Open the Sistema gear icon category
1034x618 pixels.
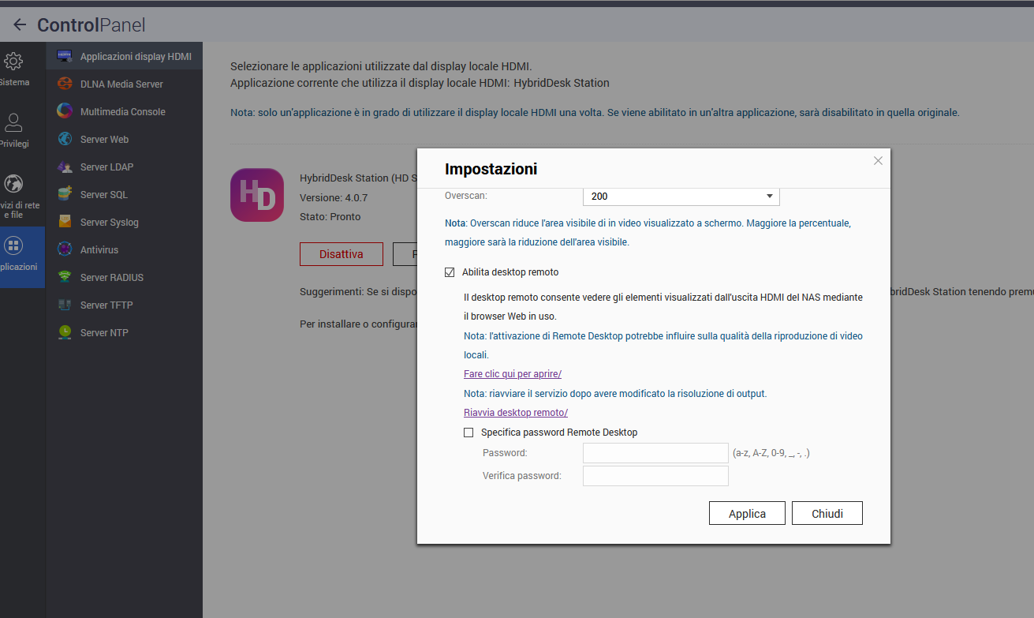[13, 62]
